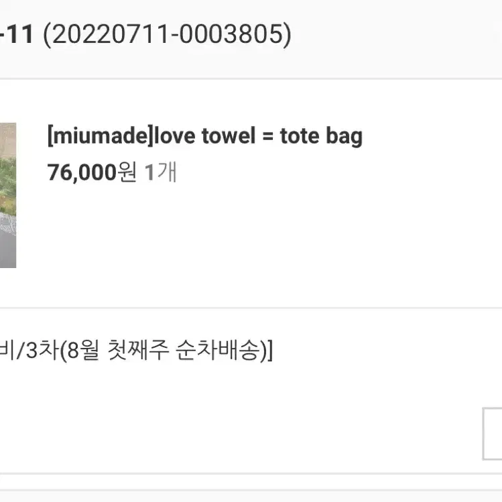The image size is (502, 502).
Task: Click the words tote bag in product title
Action: [322, 136]
